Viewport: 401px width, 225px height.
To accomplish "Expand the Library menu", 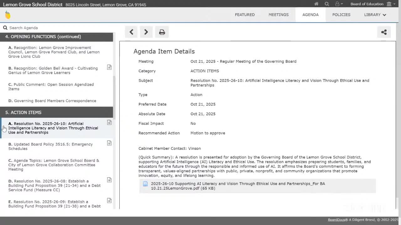I will click(x=375, y=15).
